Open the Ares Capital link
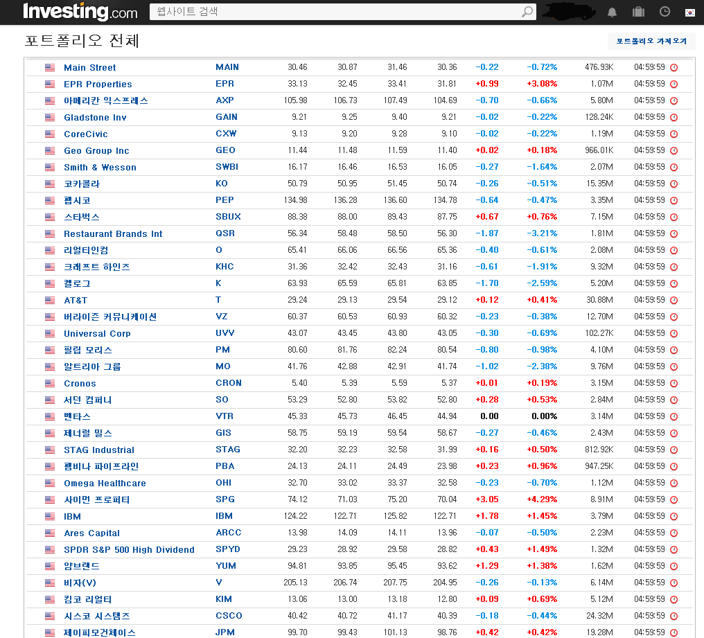This screenshot has width=704, height=638. (x=91, y=533)
